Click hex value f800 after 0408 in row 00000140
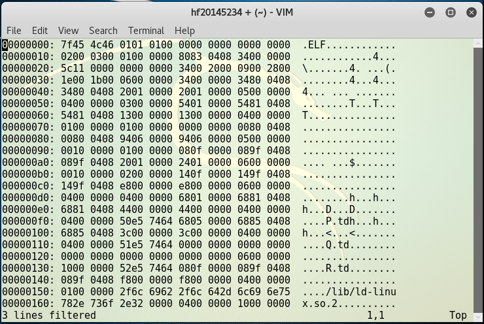Screen dimensions: 484x324 click(131, 280)
